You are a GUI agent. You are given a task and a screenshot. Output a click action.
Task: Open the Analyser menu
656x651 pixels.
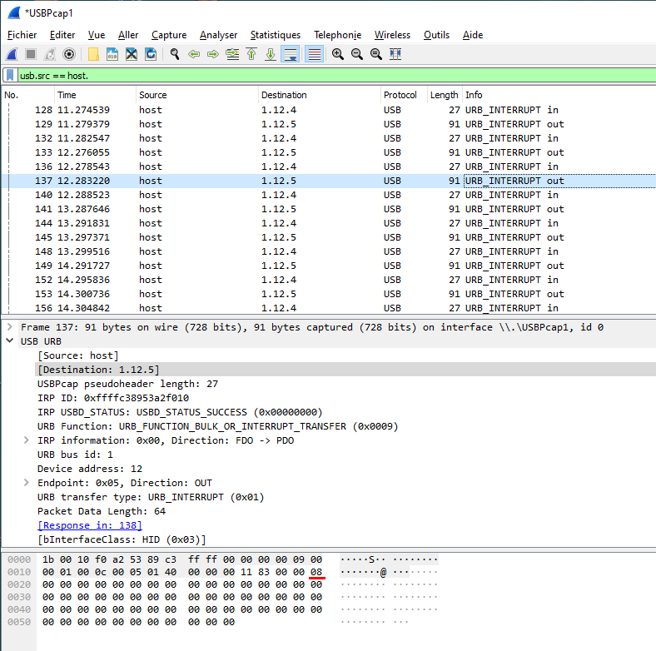[218, 35]
